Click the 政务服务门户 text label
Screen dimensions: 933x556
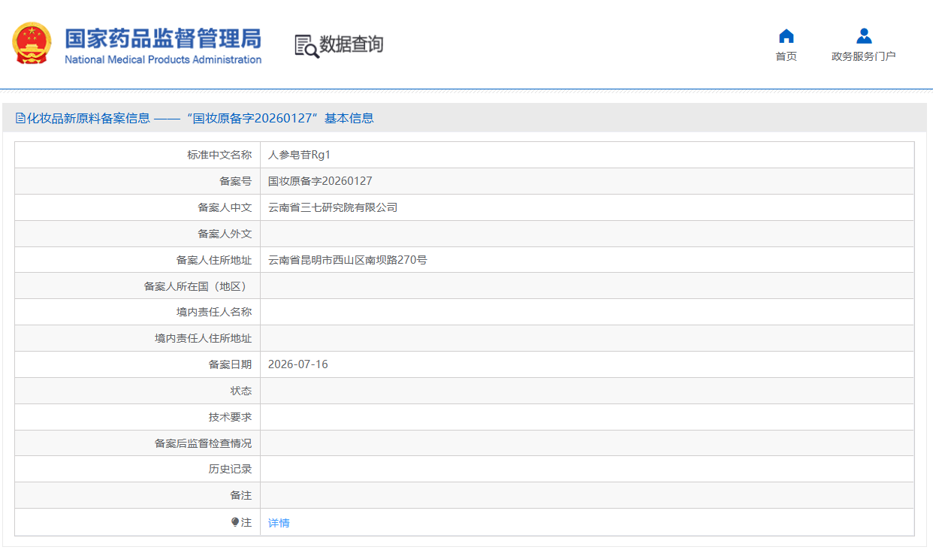pyautogui.click(x=864, y=56)
